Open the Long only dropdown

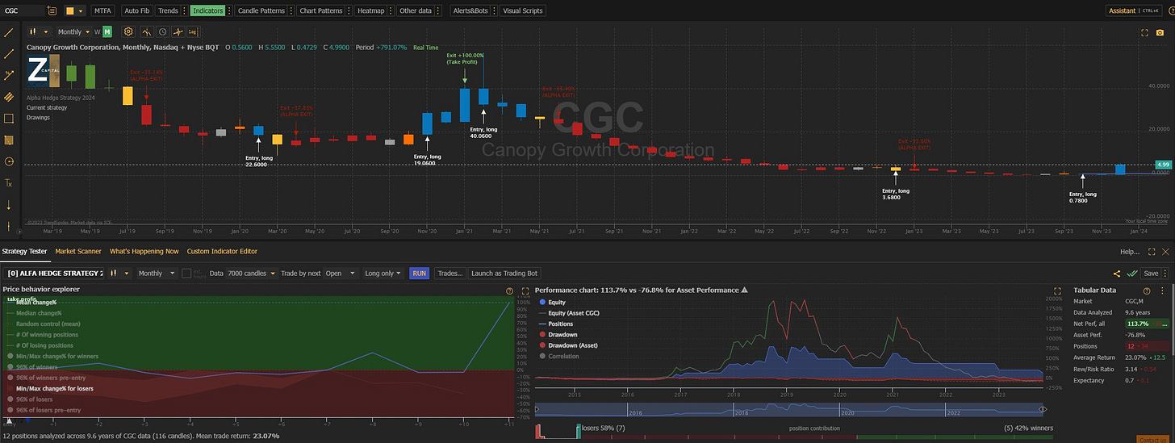click(383, 274)
